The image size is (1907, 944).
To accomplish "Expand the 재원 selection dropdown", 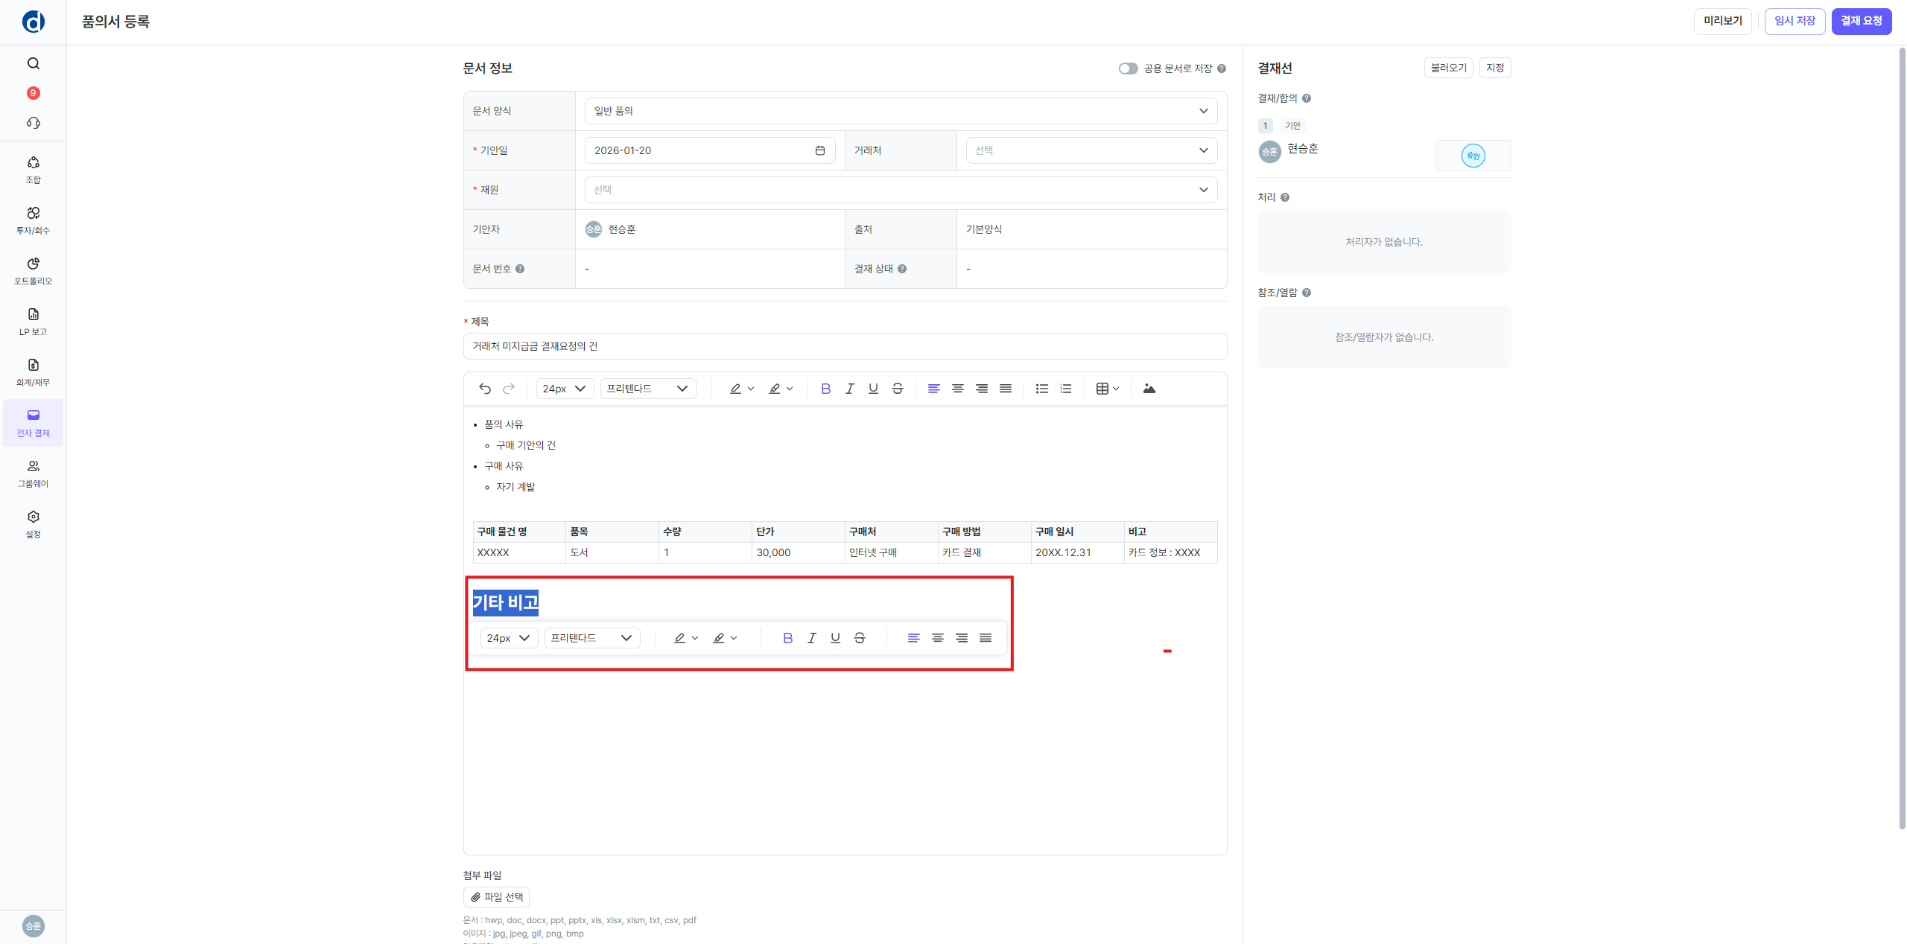I will click(900, 190).
